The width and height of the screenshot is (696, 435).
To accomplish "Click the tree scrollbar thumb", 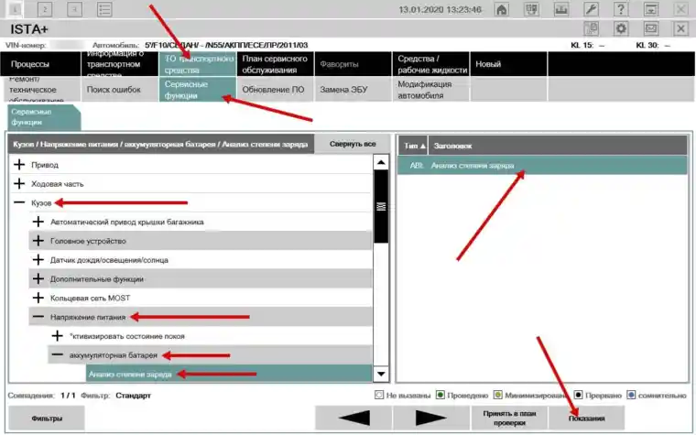I will point(381,206).
